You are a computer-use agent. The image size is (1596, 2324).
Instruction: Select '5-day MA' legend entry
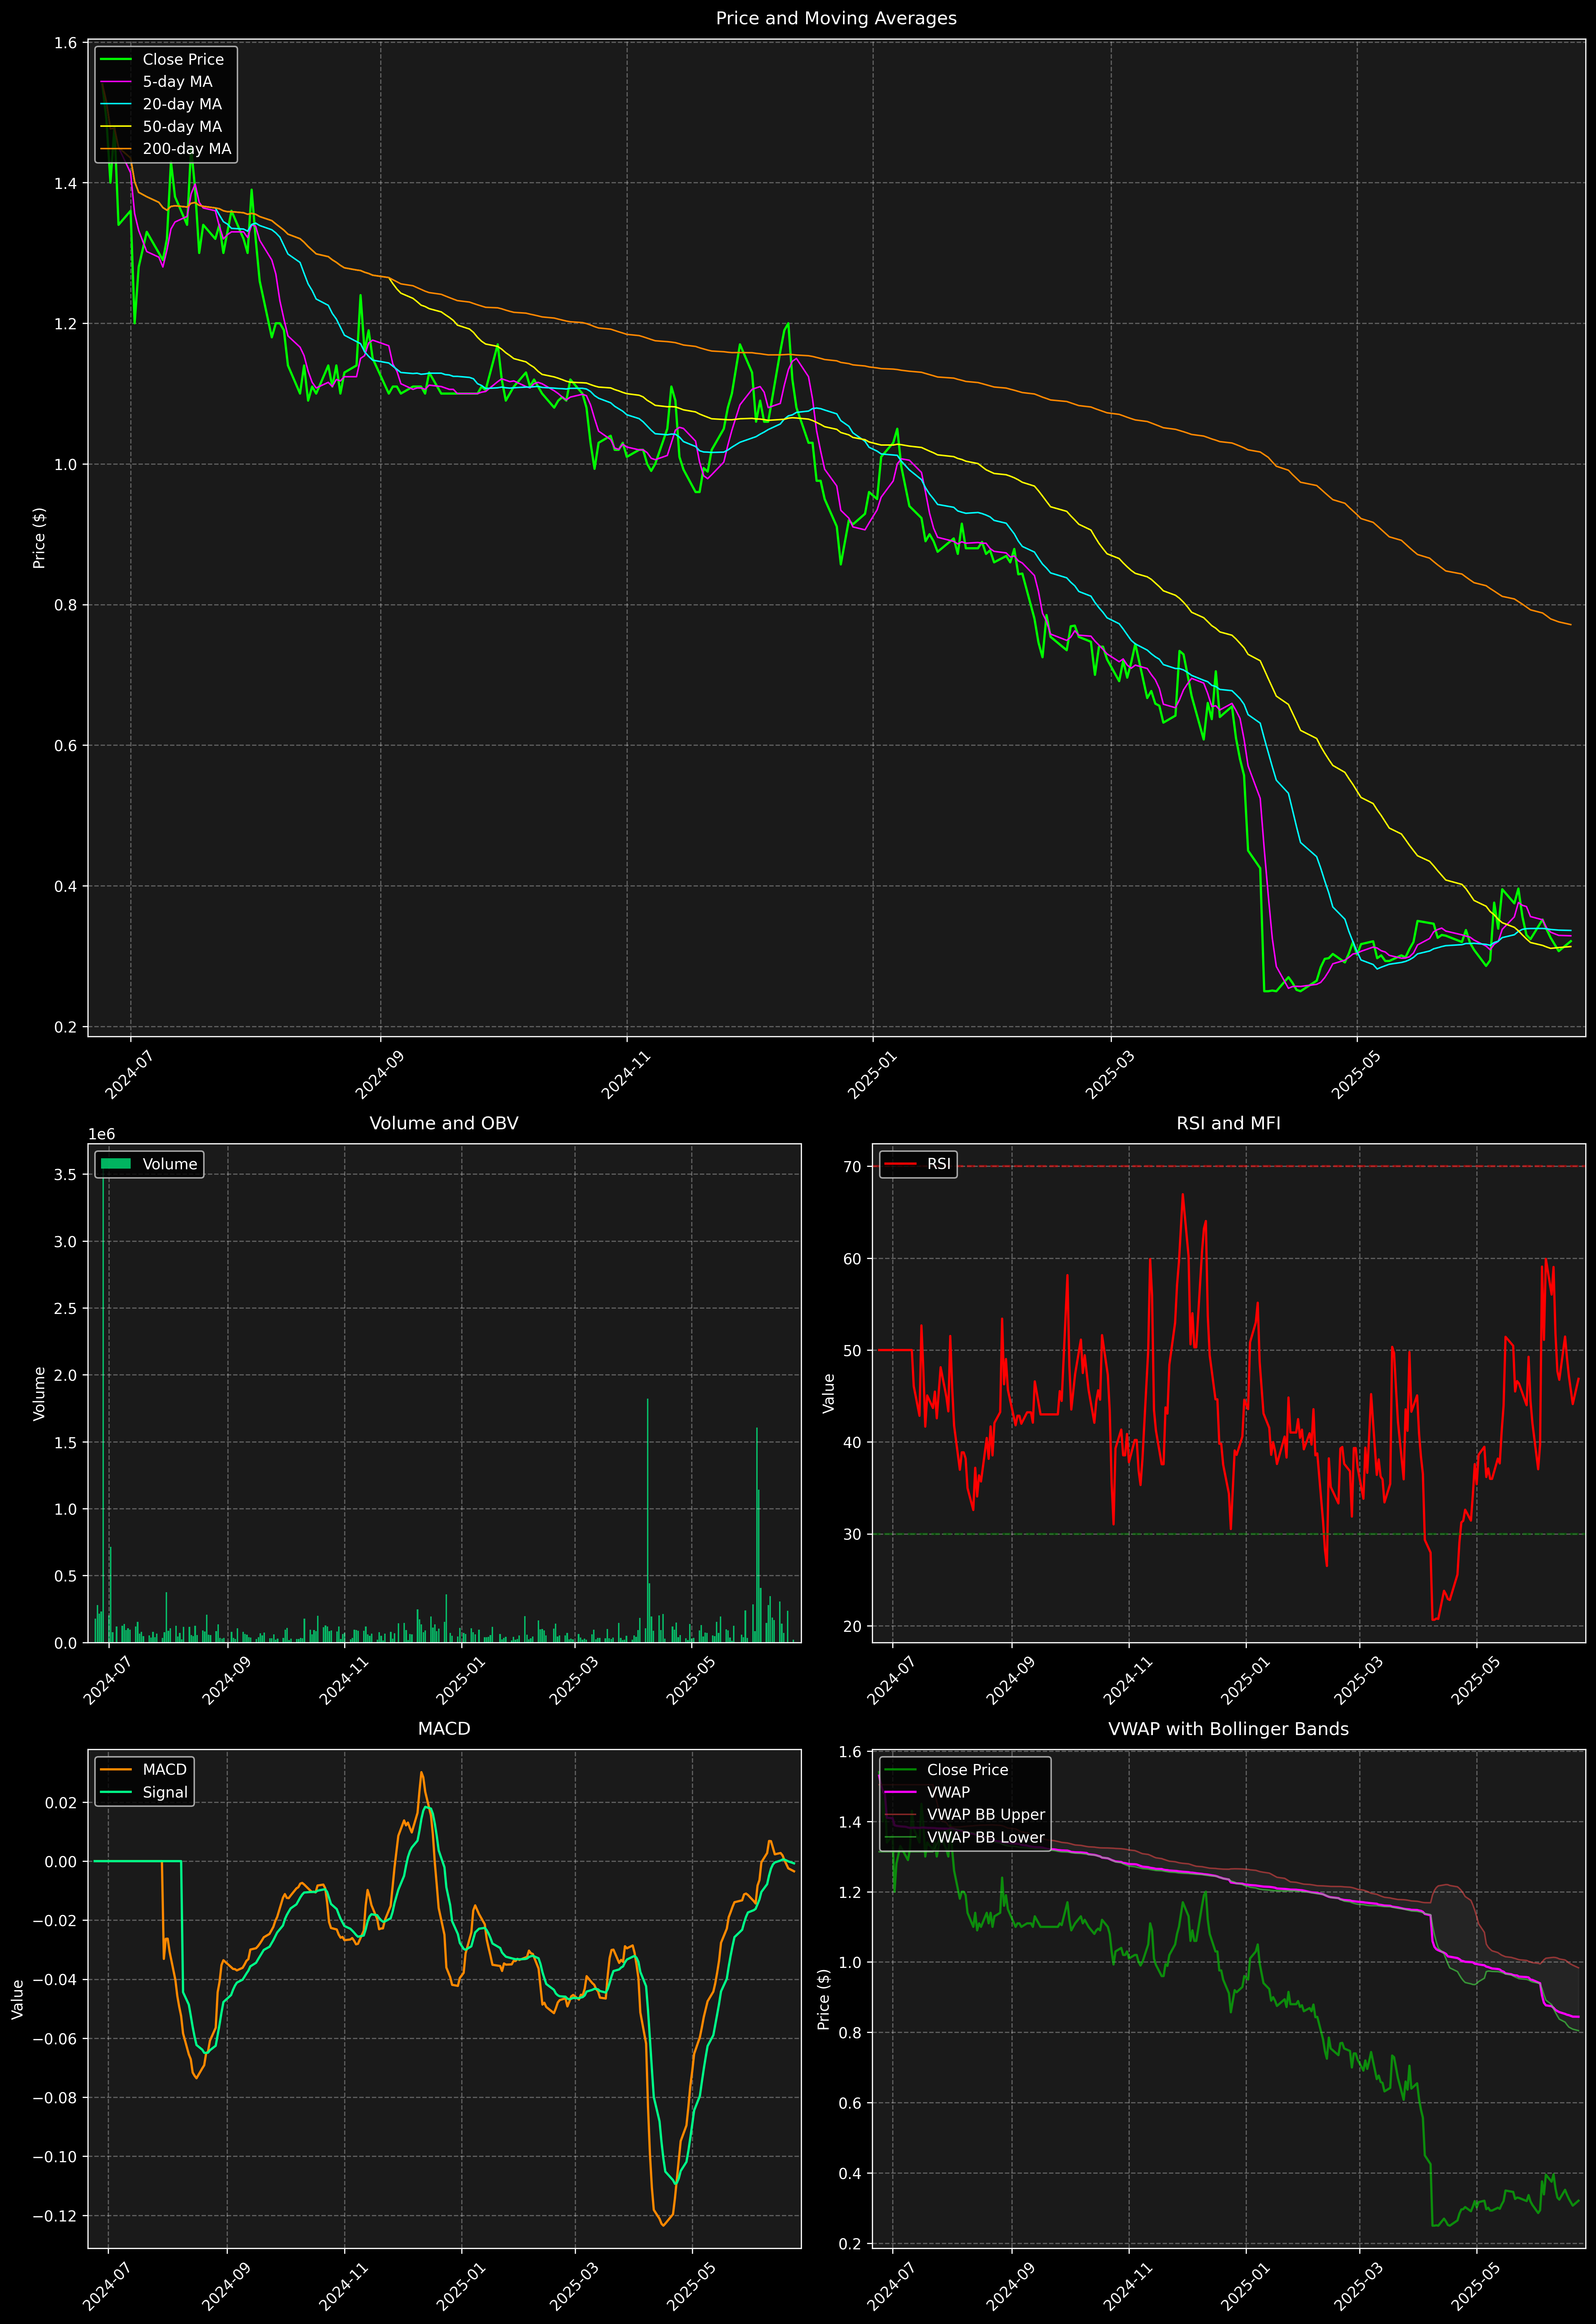click(x=177, y=82)
